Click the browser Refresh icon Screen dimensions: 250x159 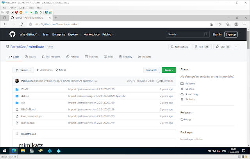[21, 24]
